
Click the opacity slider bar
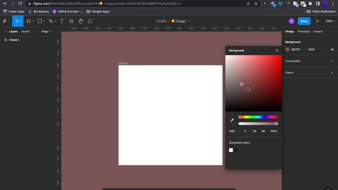point(258,123)
